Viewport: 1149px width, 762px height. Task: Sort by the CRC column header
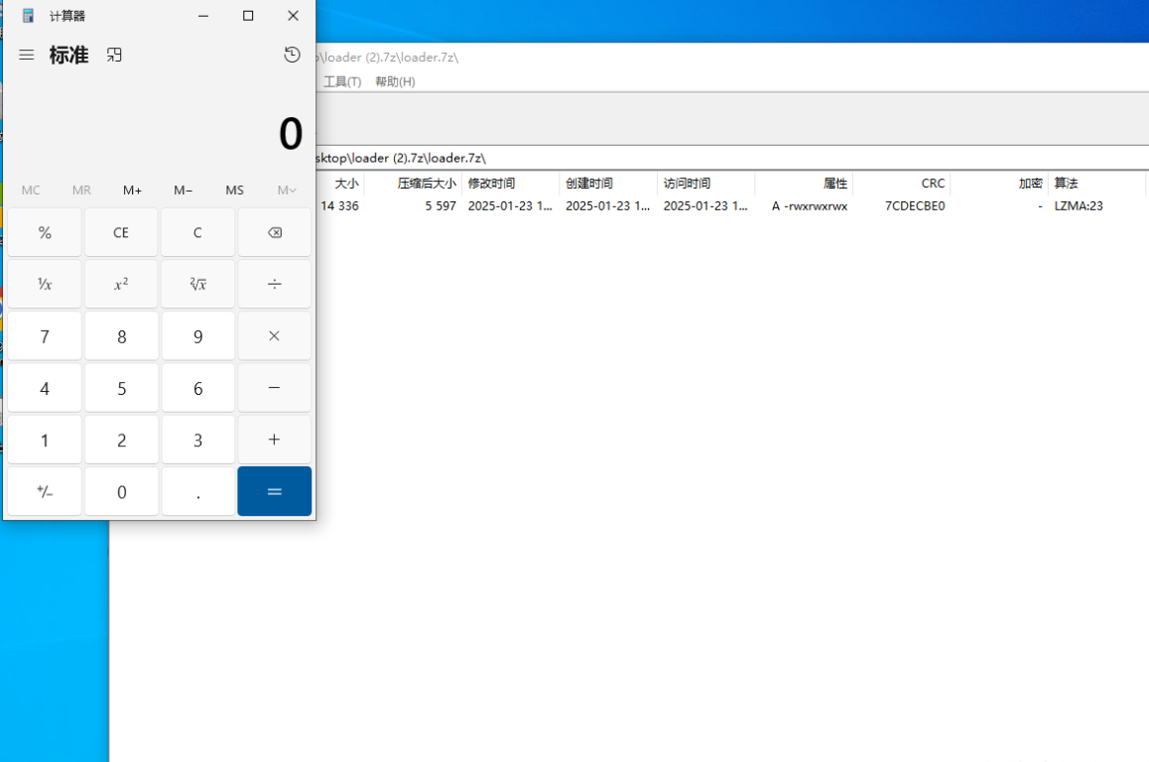pos(902,184)
